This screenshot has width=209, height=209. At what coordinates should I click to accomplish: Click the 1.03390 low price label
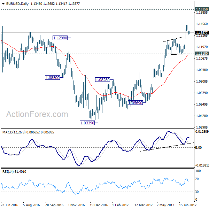[87, 123]
